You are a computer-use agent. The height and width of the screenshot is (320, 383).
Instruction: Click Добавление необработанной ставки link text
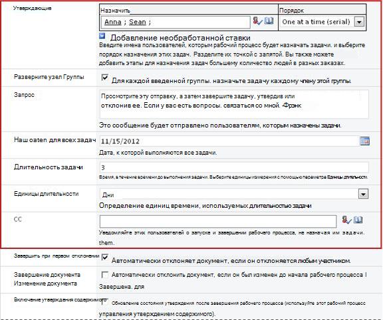(x=180, y=38)
